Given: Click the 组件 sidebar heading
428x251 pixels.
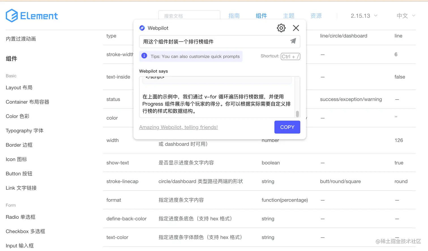Looking at the screenshot, I should pyautogui.click(x=11, y=58).
